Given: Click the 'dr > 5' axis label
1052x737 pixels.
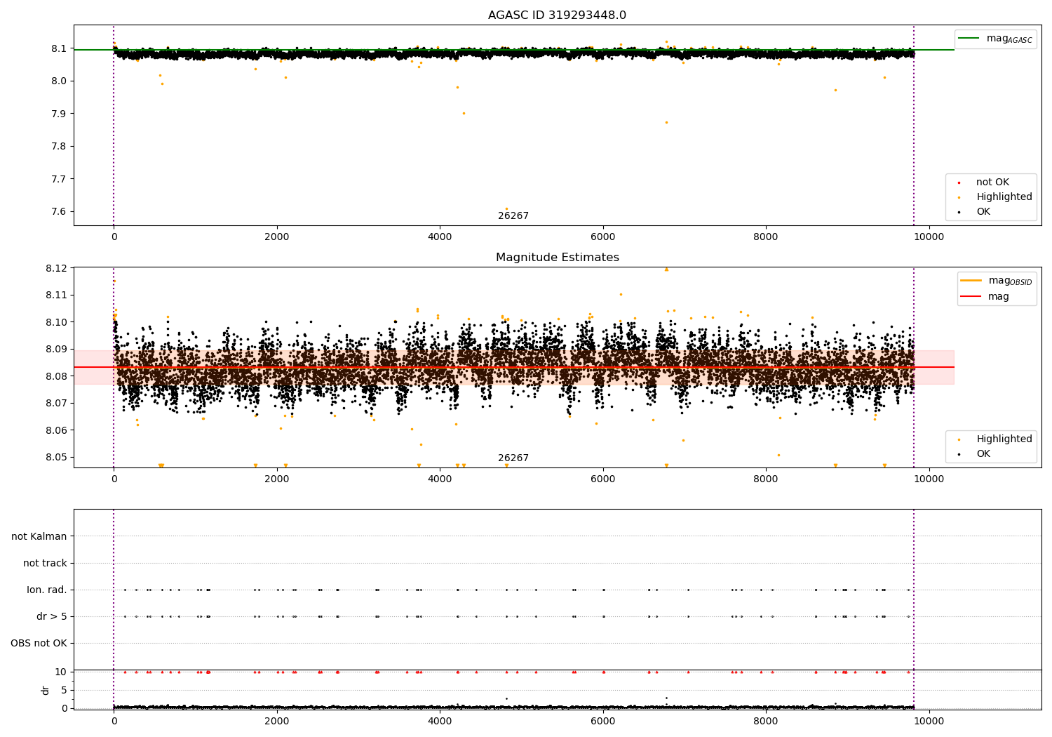Looking at the screenshot, I should pos(52,616).
